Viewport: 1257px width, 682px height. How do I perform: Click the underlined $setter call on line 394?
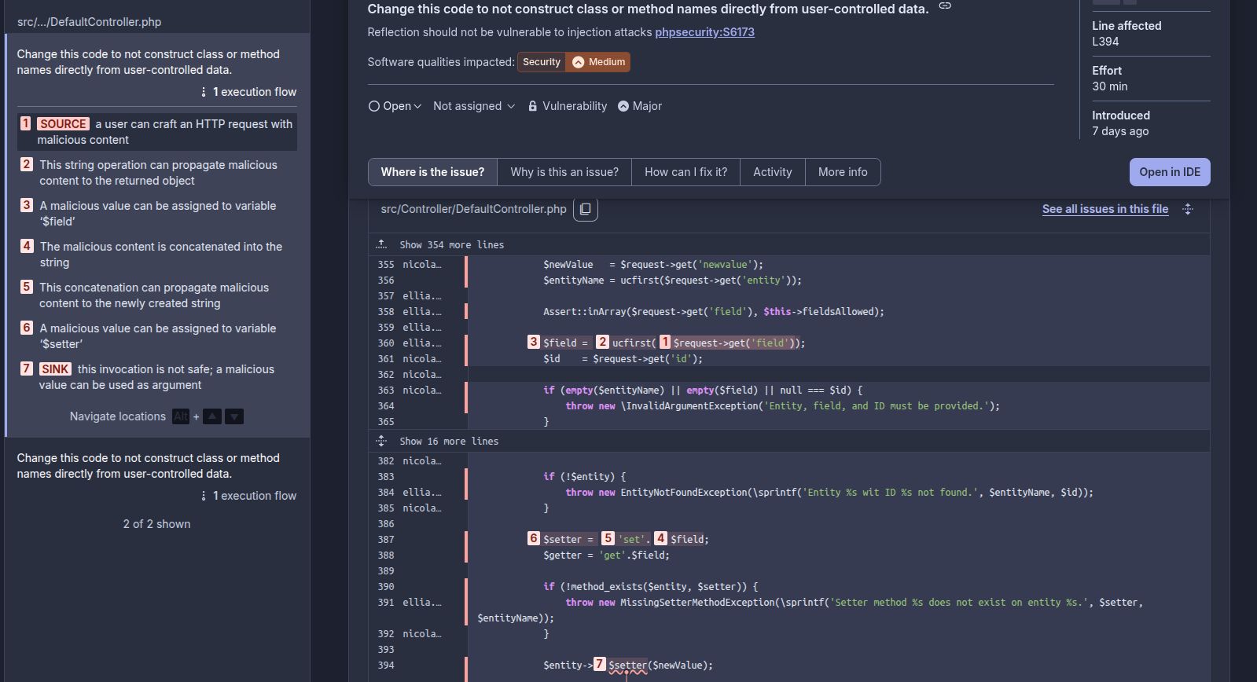click(x=628, y=665)
